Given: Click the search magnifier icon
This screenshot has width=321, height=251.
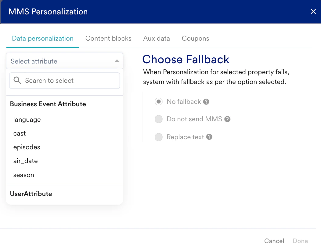Looking at the screenshot, I should pos(17,81).
